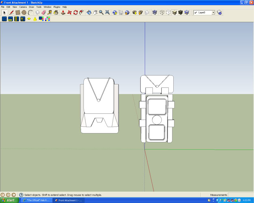Select the Circle drawing tool
The height and width of the screenshot is (203, 254).
[24, 12]
